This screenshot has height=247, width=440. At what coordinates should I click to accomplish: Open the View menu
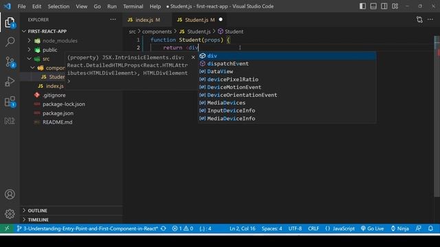click(x=81, y=6)
